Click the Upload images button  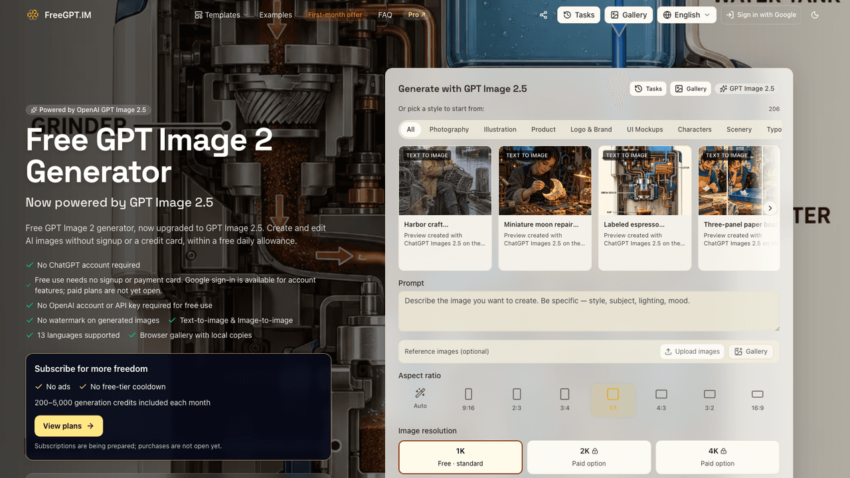coord(693,351)
